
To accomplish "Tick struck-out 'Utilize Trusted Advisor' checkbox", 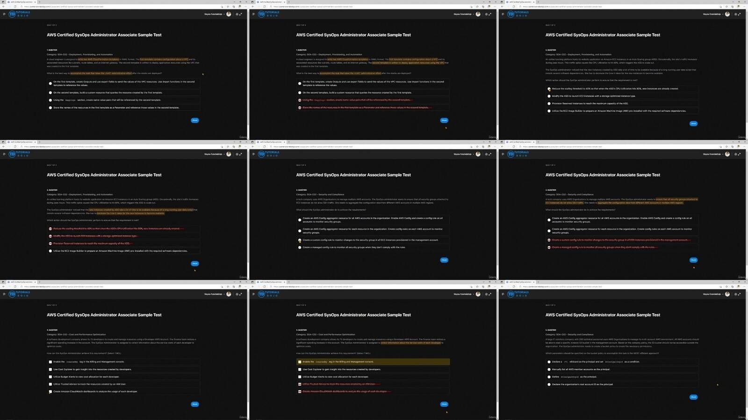I will click(x=300, y=384).
